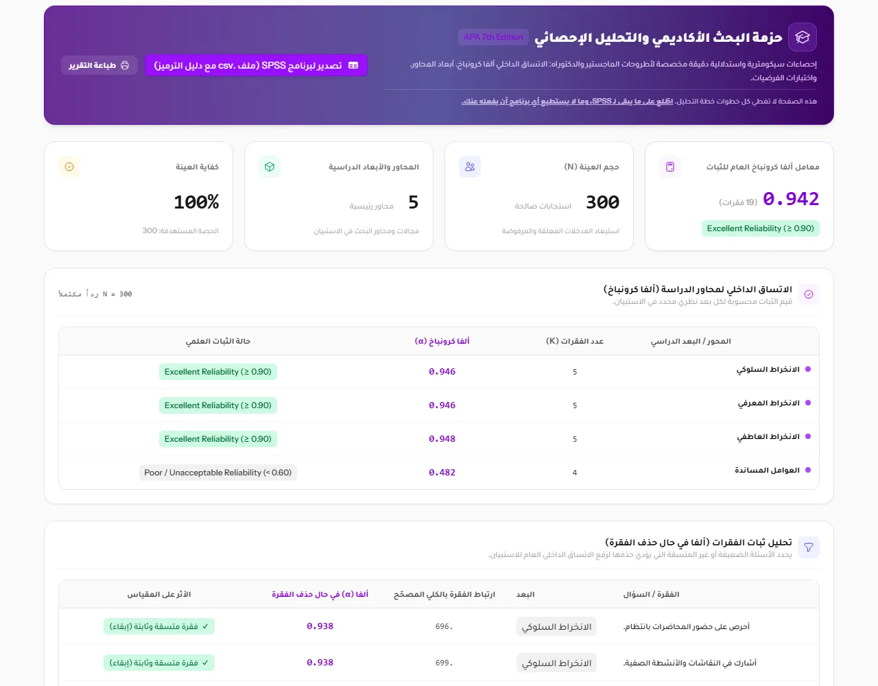Click the sample adequacy checkmark icon
This screenshot has width=878, height=686.
pyautogui.click(x=69, y=167)
